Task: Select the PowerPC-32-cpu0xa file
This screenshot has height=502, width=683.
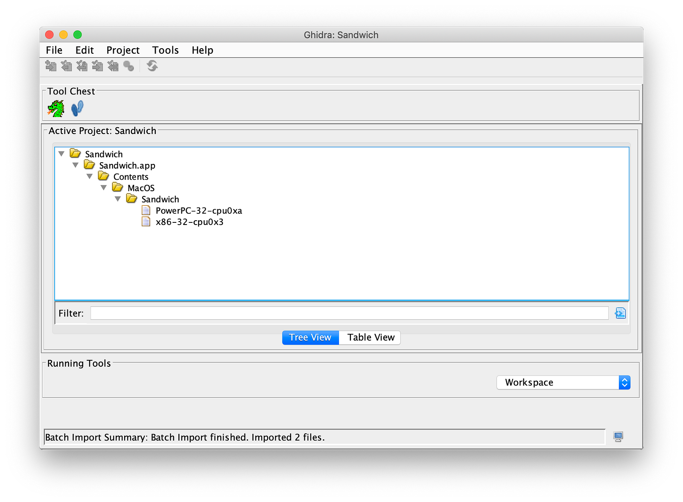Action: (199, 210)
